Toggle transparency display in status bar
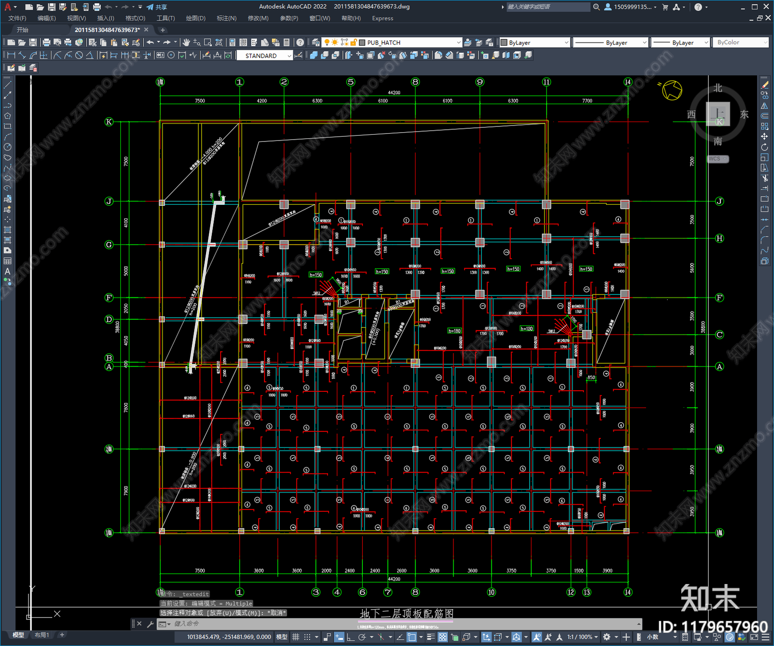 pyautogui.click(x=443, y=637)
